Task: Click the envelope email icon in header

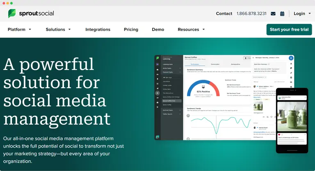Action: (x=273, y=14)
